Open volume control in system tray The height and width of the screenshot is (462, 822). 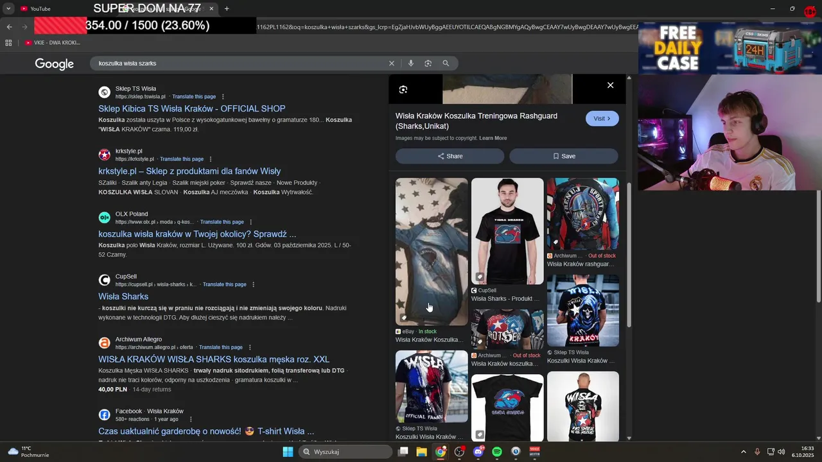(782, 452)
